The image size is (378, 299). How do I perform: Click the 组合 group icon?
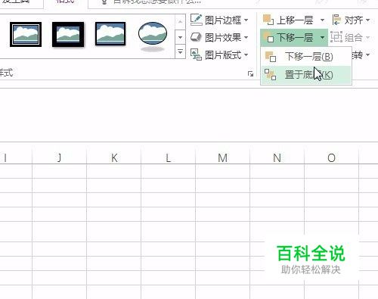336,37
